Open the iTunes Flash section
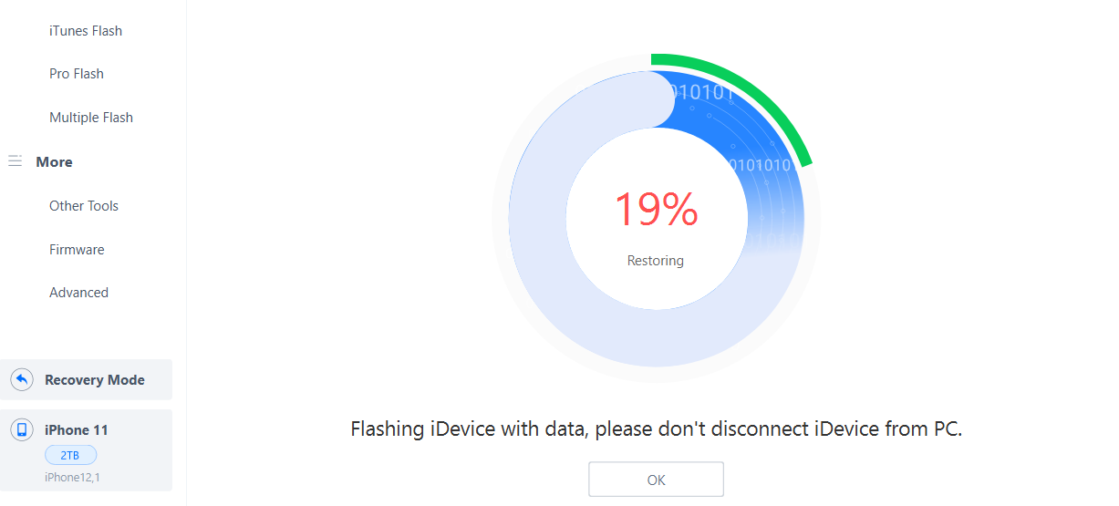The height and width of the screenshot is (506, 1119). pos(86,31)
